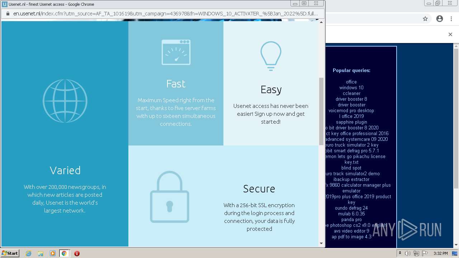Click the 'oundo defrag 24' query link

[351, 208]
